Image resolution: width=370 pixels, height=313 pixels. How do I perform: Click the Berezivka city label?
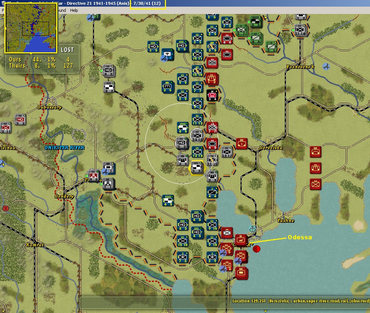271,148
